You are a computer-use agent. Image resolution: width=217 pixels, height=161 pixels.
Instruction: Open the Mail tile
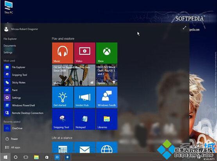[85, 147]
